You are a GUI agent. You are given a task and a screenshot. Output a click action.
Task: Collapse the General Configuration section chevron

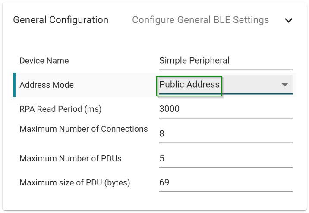(x=289, y=20)
